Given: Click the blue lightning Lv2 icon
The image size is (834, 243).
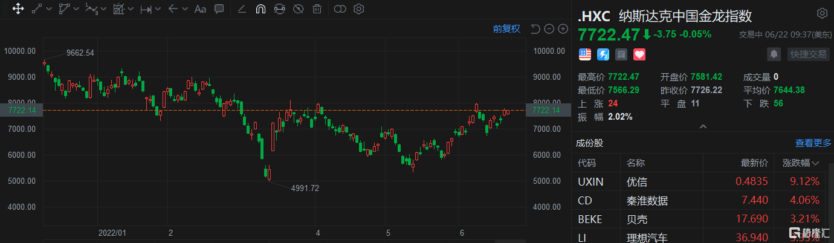Looking at the screenshot, I should 603,54.
